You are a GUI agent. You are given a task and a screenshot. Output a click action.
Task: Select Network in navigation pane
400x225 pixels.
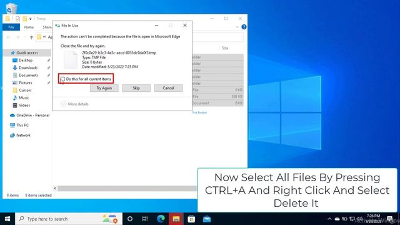[23, 135]
